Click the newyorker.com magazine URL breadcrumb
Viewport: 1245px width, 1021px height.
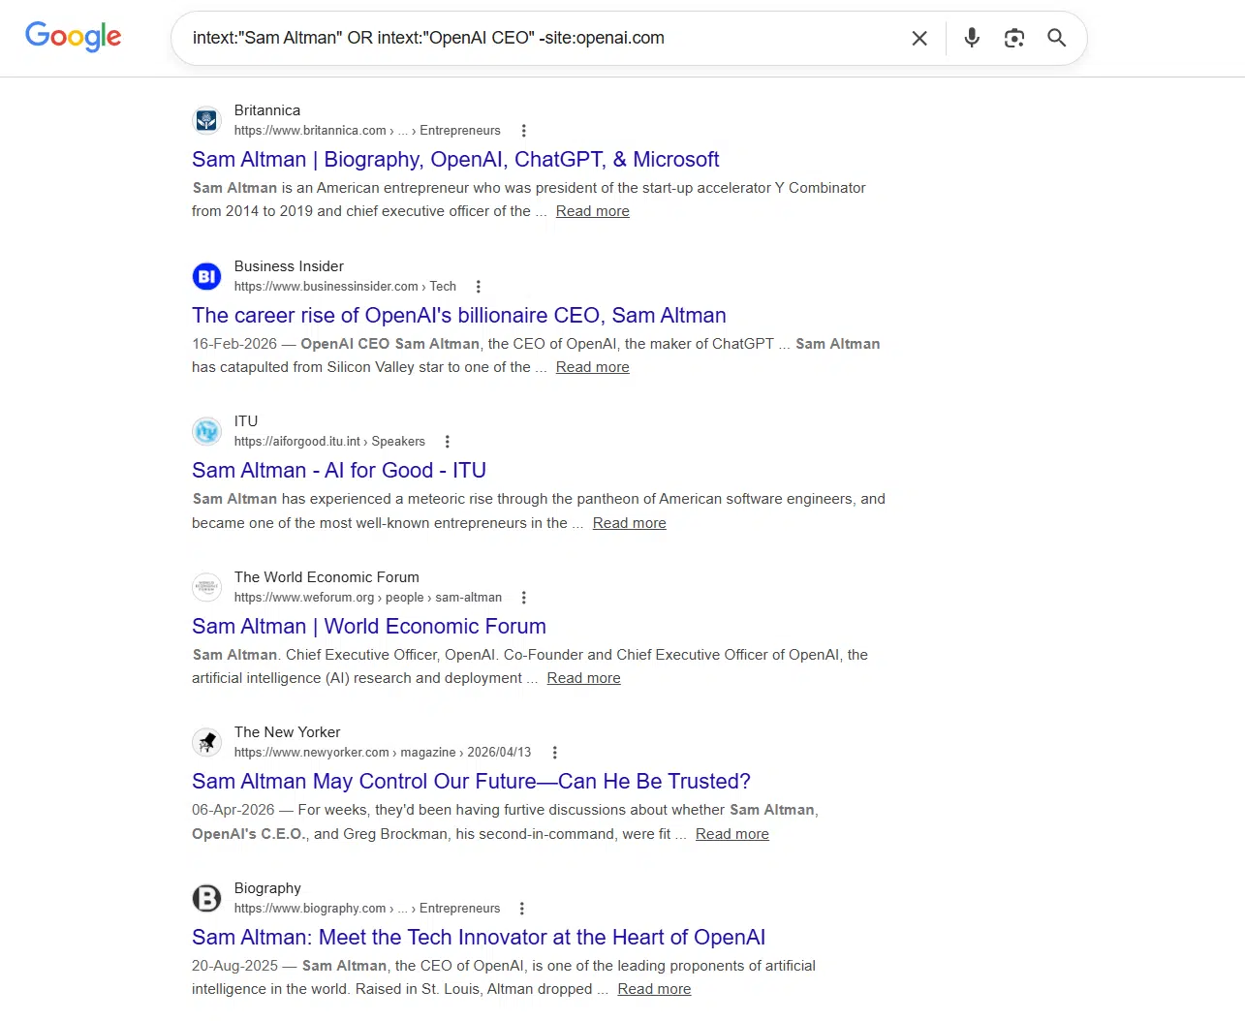point(383,753)
